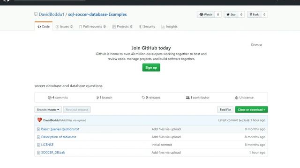Open DavidBoddu1 author link in commit bar
Image resolution: width=300 pixels, height=168 pixels.
(x=52, y=120)
